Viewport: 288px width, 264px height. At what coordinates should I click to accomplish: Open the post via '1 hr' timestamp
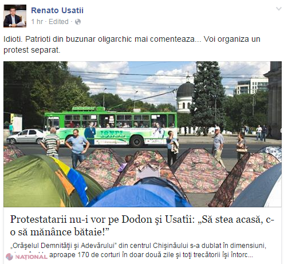point(37,22)
